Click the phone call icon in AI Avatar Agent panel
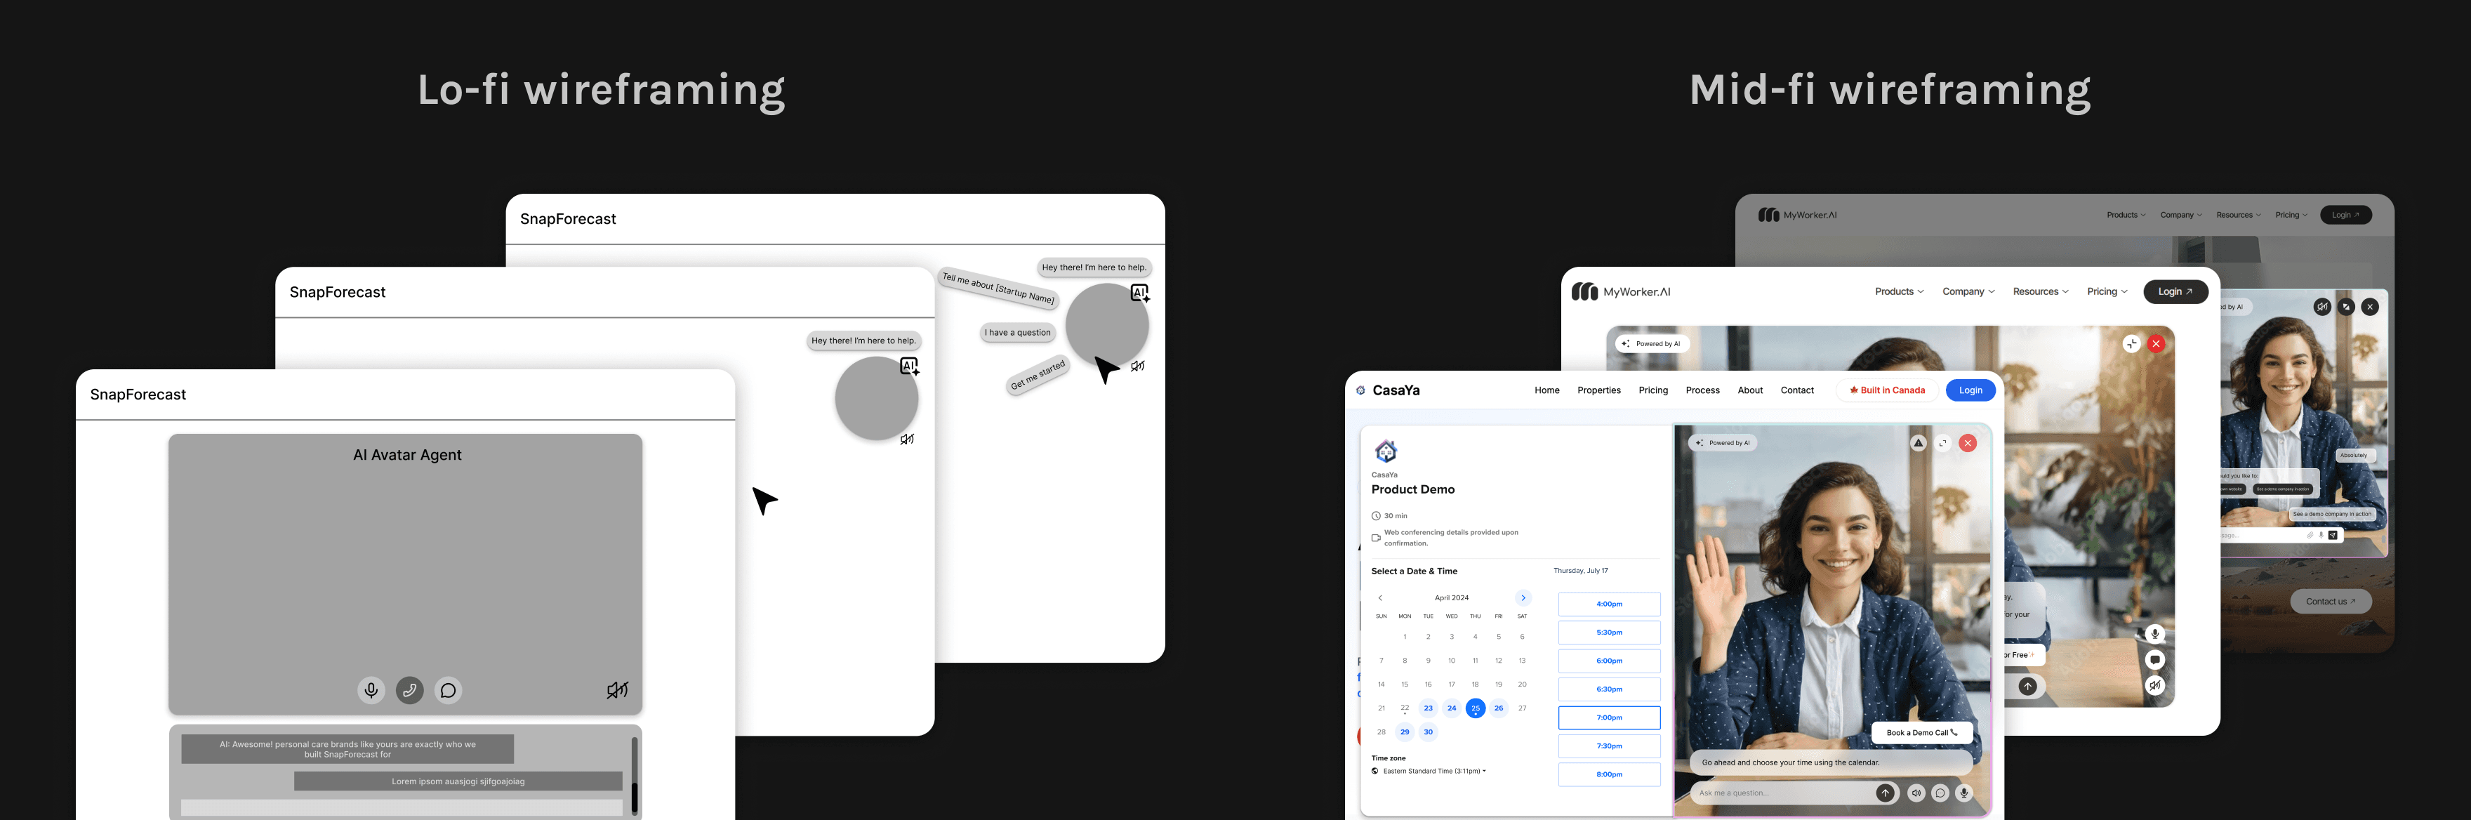This screenshot has width=2471, height=820. click(x=409, y=689)
